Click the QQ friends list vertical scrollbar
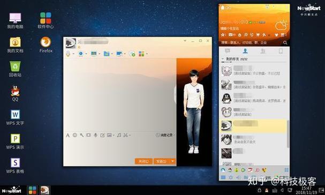 pyautogui.click(x=288, y=134)
